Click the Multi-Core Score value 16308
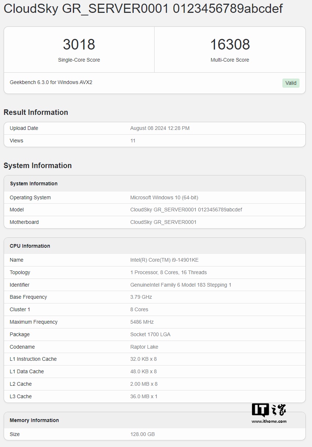The height and width of the screenshot is (447, 312). click(230, 44)
